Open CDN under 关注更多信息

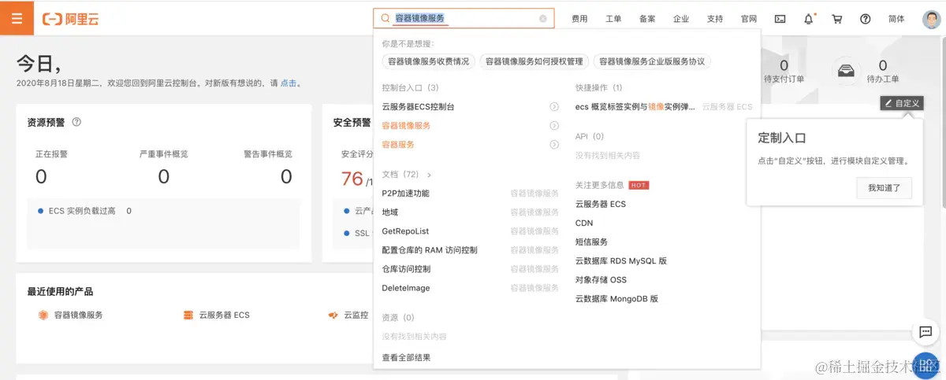click(x=584, y=223)
